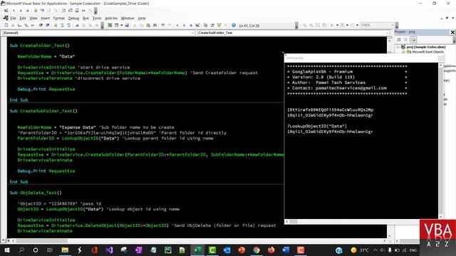The image size is (456, 256).
Task: Open the Debug menu
Action: pyautogui.click(x=73, y=18)
